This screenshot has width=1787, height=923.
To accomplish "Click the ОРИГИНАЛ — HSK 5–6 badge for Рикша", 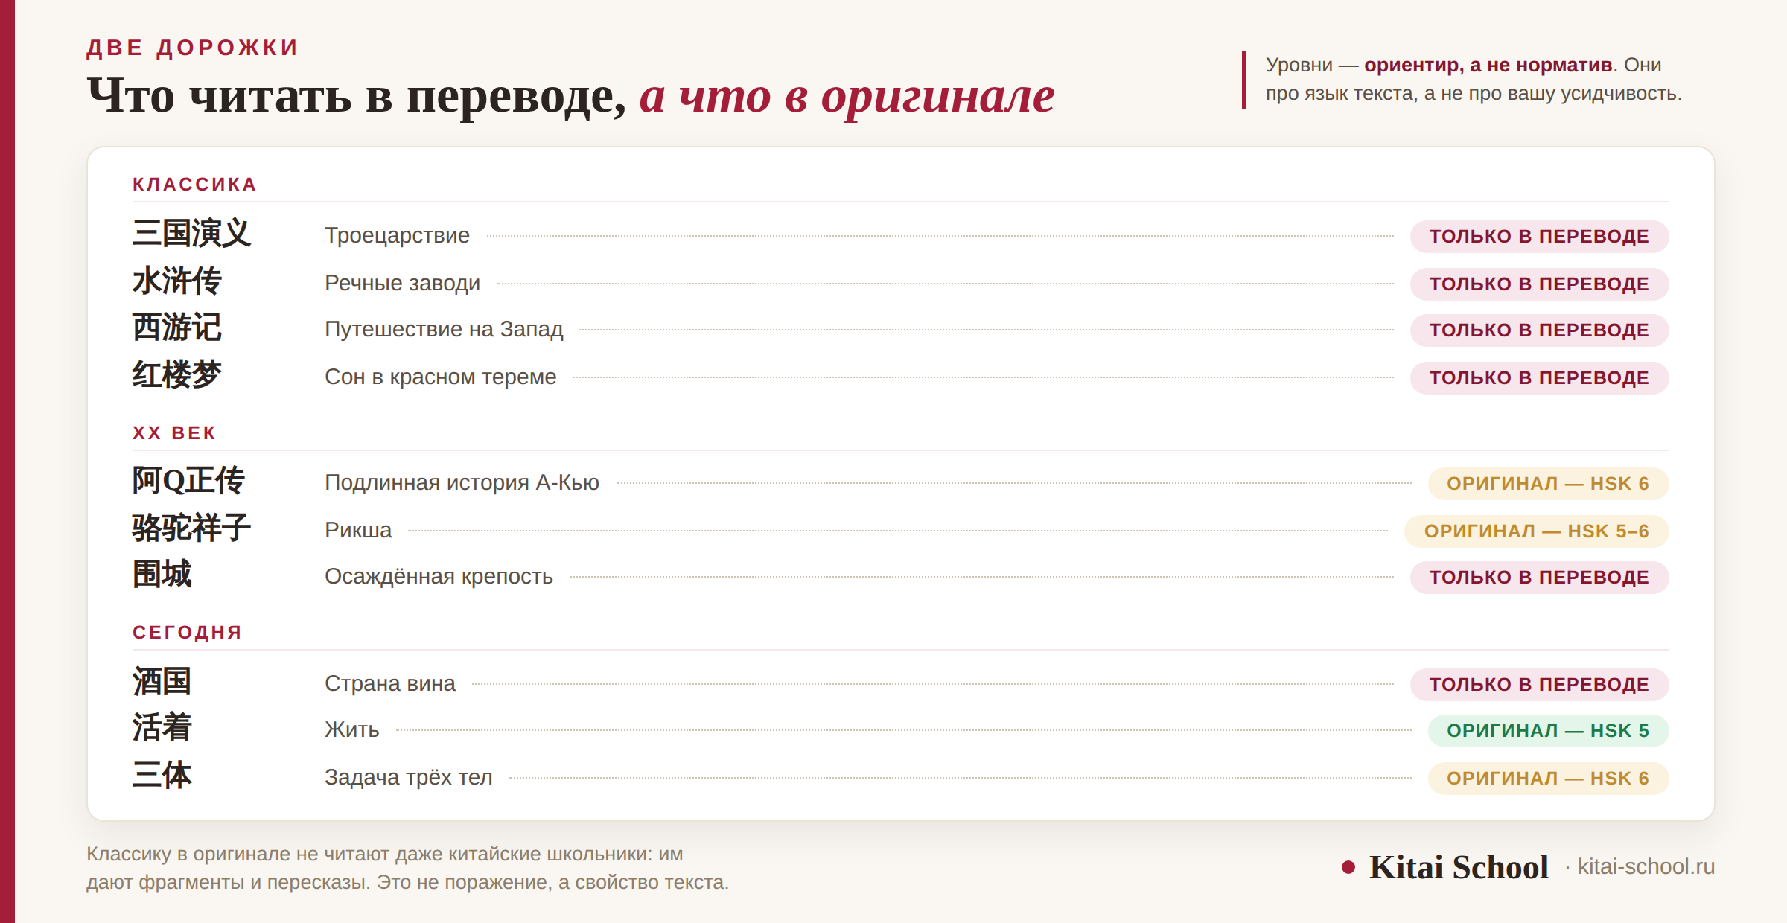I will click(x=1536, y=531).
